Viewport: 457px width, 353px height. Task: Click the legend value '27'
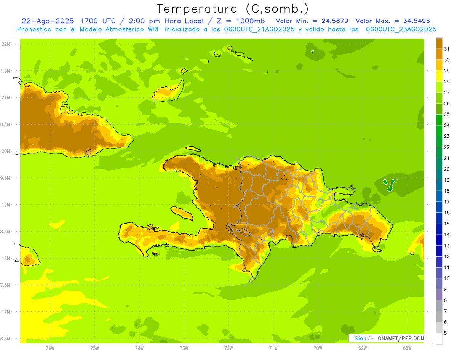tap(447, 92)
